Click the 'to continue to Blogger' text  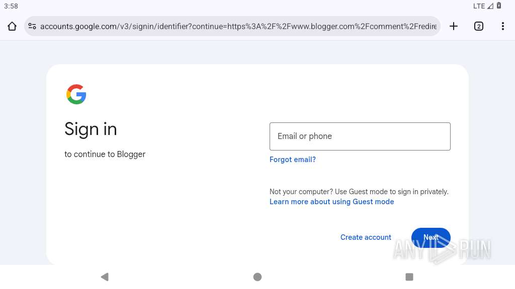pos(105,155)
